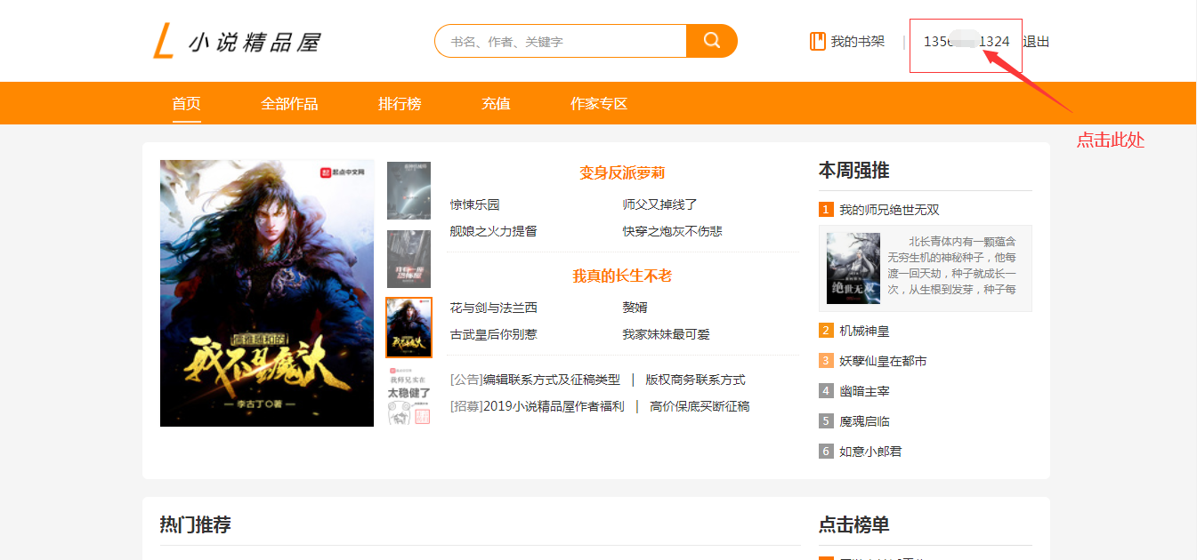The image size is (1197, 560).
Task: Click the orange search magnifier button
Action: 711,41
